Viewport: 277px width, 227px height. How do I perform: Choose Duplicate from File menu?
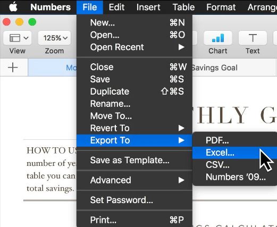135,91
